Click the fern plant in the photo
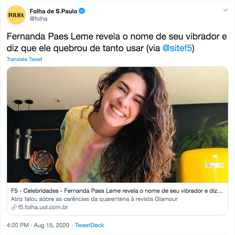235x235 pixels. coord(205,134)
